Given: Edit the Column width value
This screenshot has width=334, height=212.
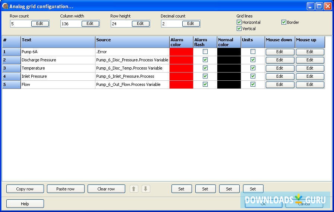Looking at the screenshot, I should [90, 23].
